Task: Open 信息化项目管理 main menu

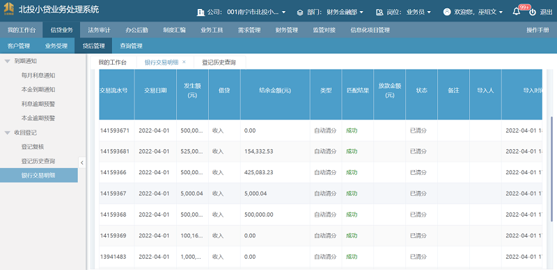Action: tap(370, 30)
